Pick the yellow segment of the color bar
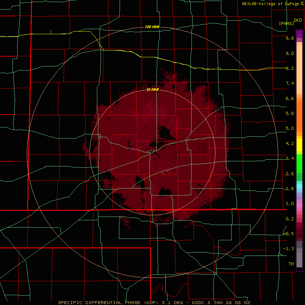This screenshot has height=305, width=305. click(299, 145)
